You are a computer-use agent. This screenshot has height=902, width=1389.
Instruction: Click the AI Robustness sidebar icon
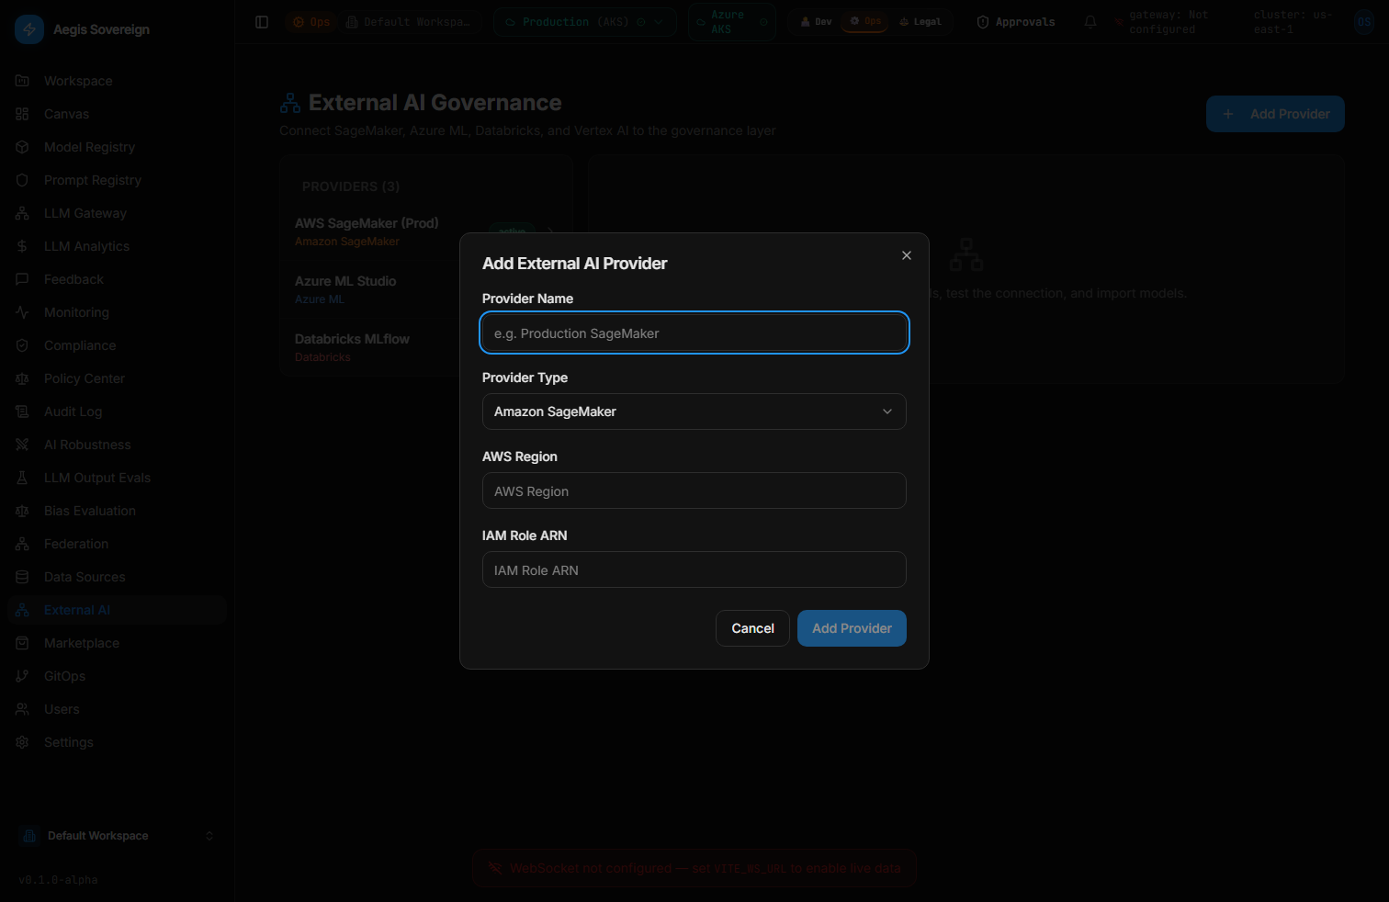point(22,445)
